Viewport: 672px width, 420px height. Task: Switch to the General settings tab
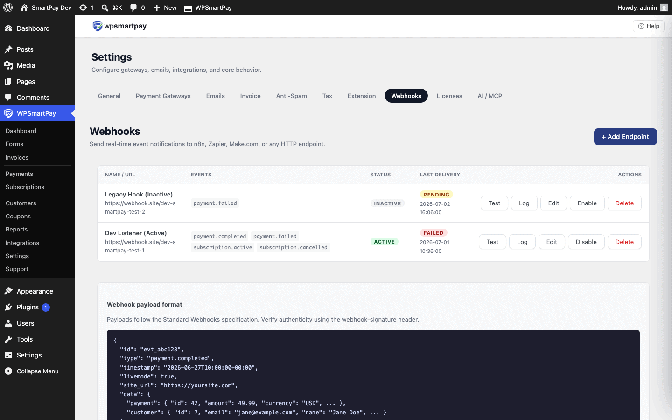[109, 96]
